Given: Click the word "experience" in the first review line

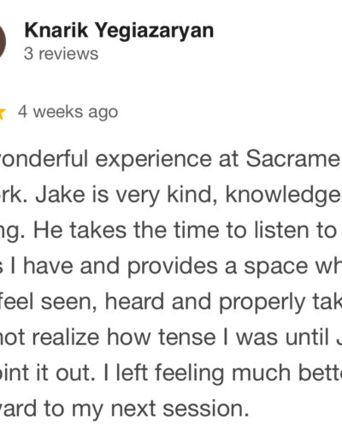Looking at the screenshot, I should 154,160.
